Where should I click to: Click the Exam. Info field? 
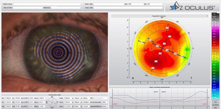click(128, 8)
